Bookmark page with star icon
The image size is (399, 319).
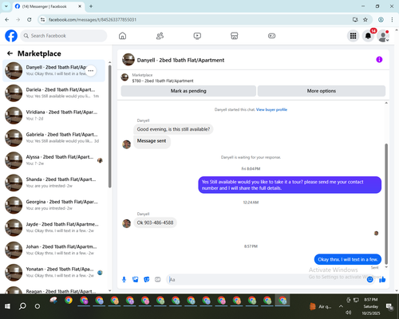point(365,19)
